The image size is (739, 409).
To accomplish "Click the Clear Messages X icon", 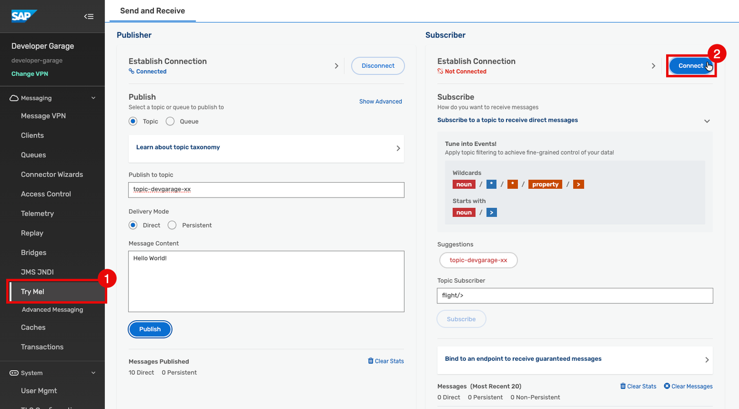I will [667, 386].
